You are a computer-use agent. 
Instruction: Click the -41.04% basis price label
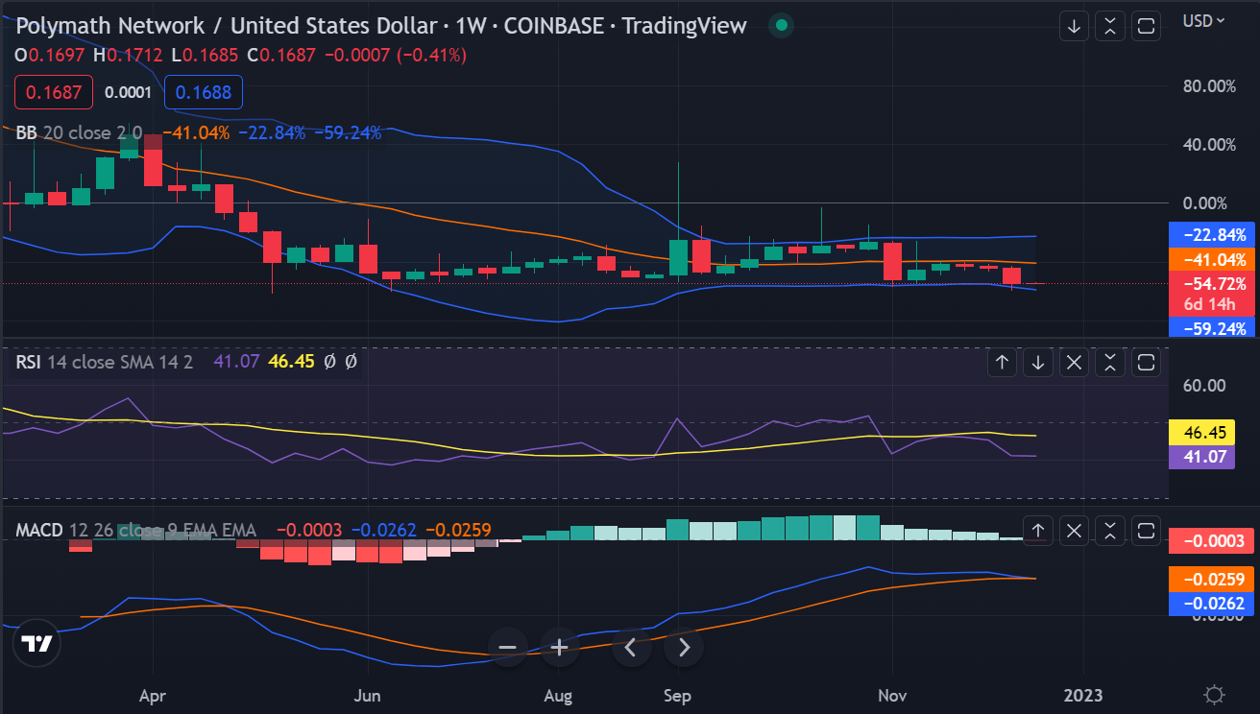[1214, 259]
